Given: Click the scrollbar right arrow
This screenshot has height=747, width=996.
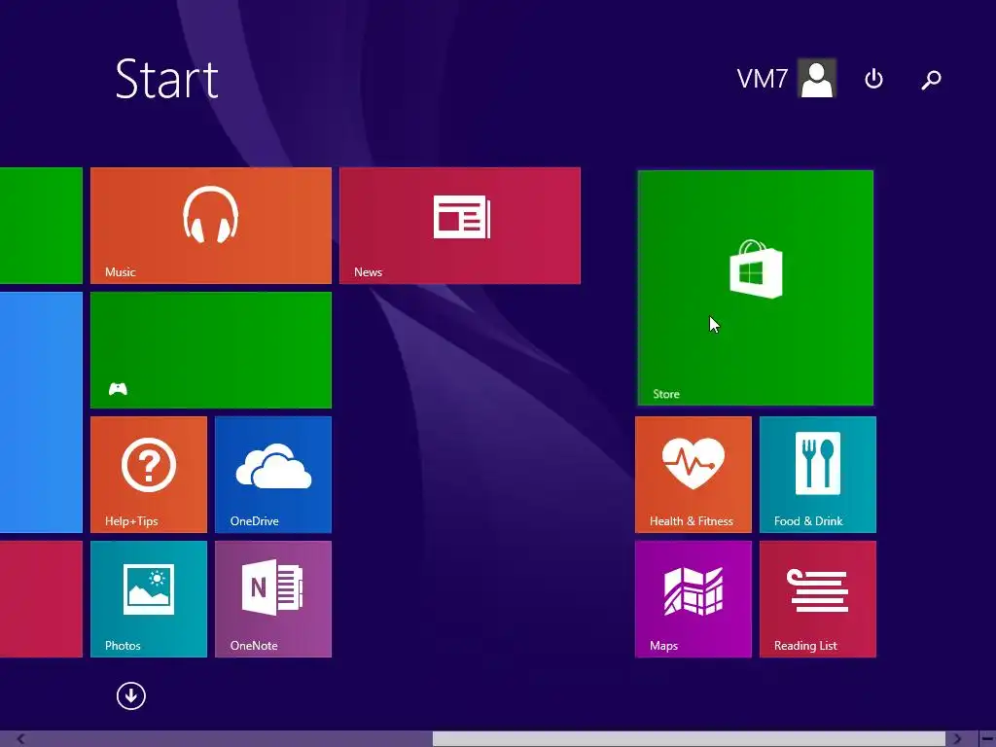Looking at the screenshot, I should (957, 739).
